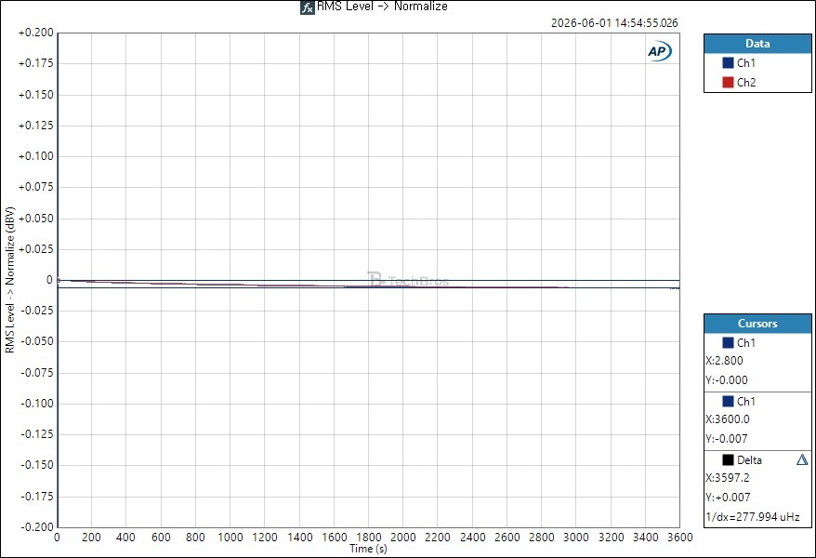Click the 200 x-axis tick label
The height and width of the screenshot is (558, 816).
click(x=91, y=538)
